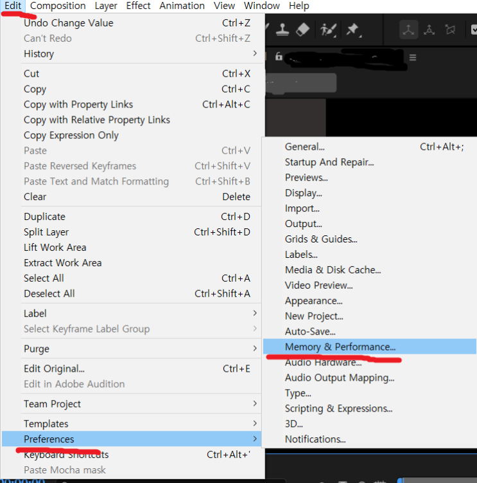Choose Media & Disk Cache preferences
Image resolution: width=477 pixels, height=483 pixels.
[333, 269]
